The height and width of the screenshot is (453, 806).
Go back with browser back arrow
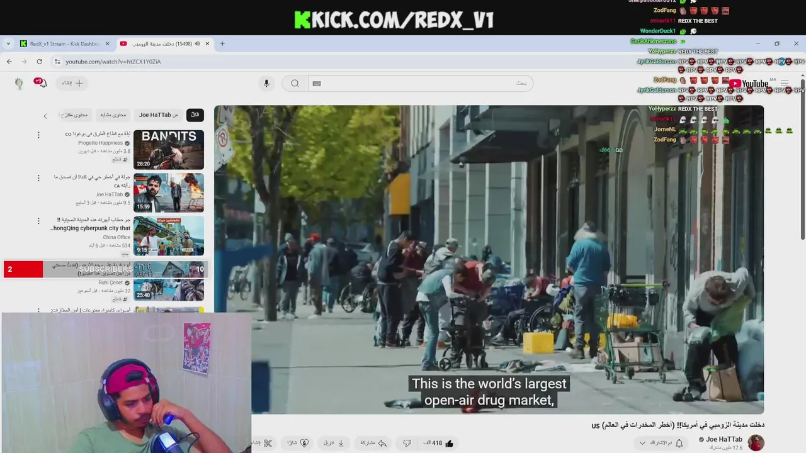(9, 62)
